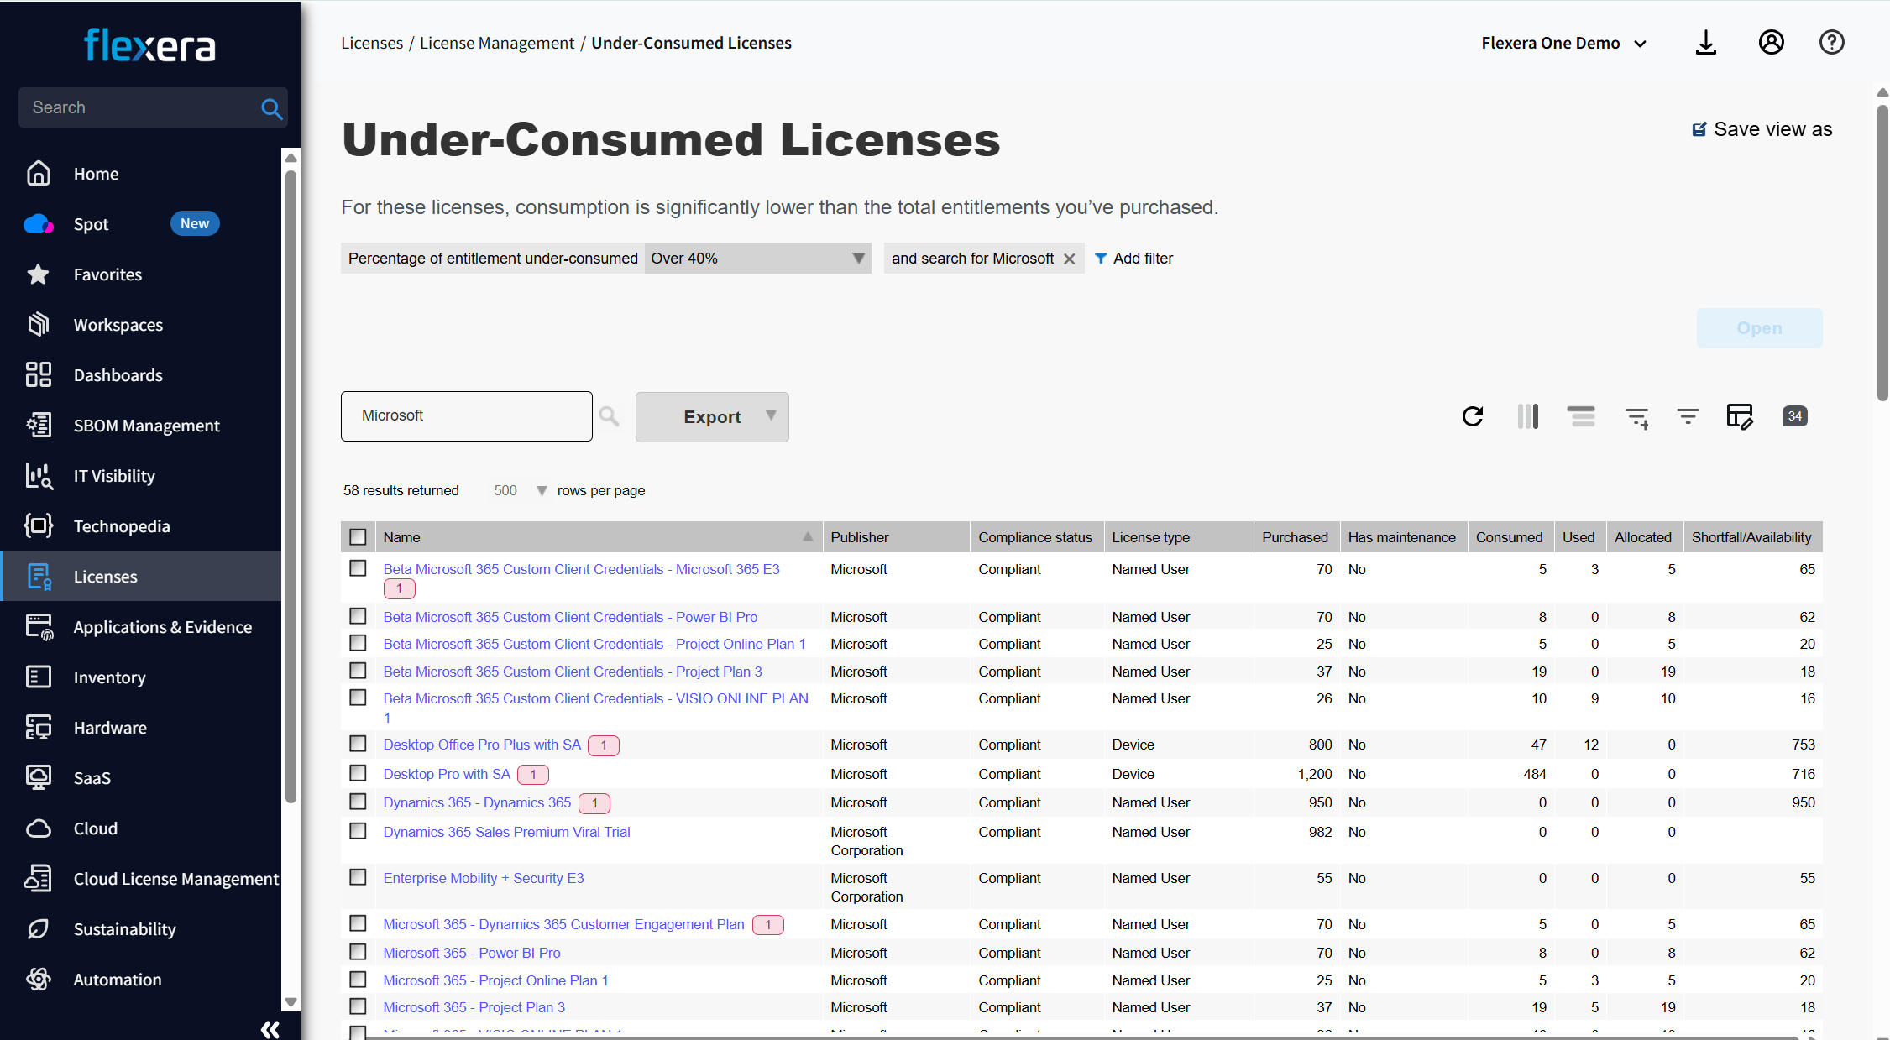Viewport: 1890px width, 1040px height.
Task: Select Licenses in the sidebar menu
Action: [x=140, y=576]
